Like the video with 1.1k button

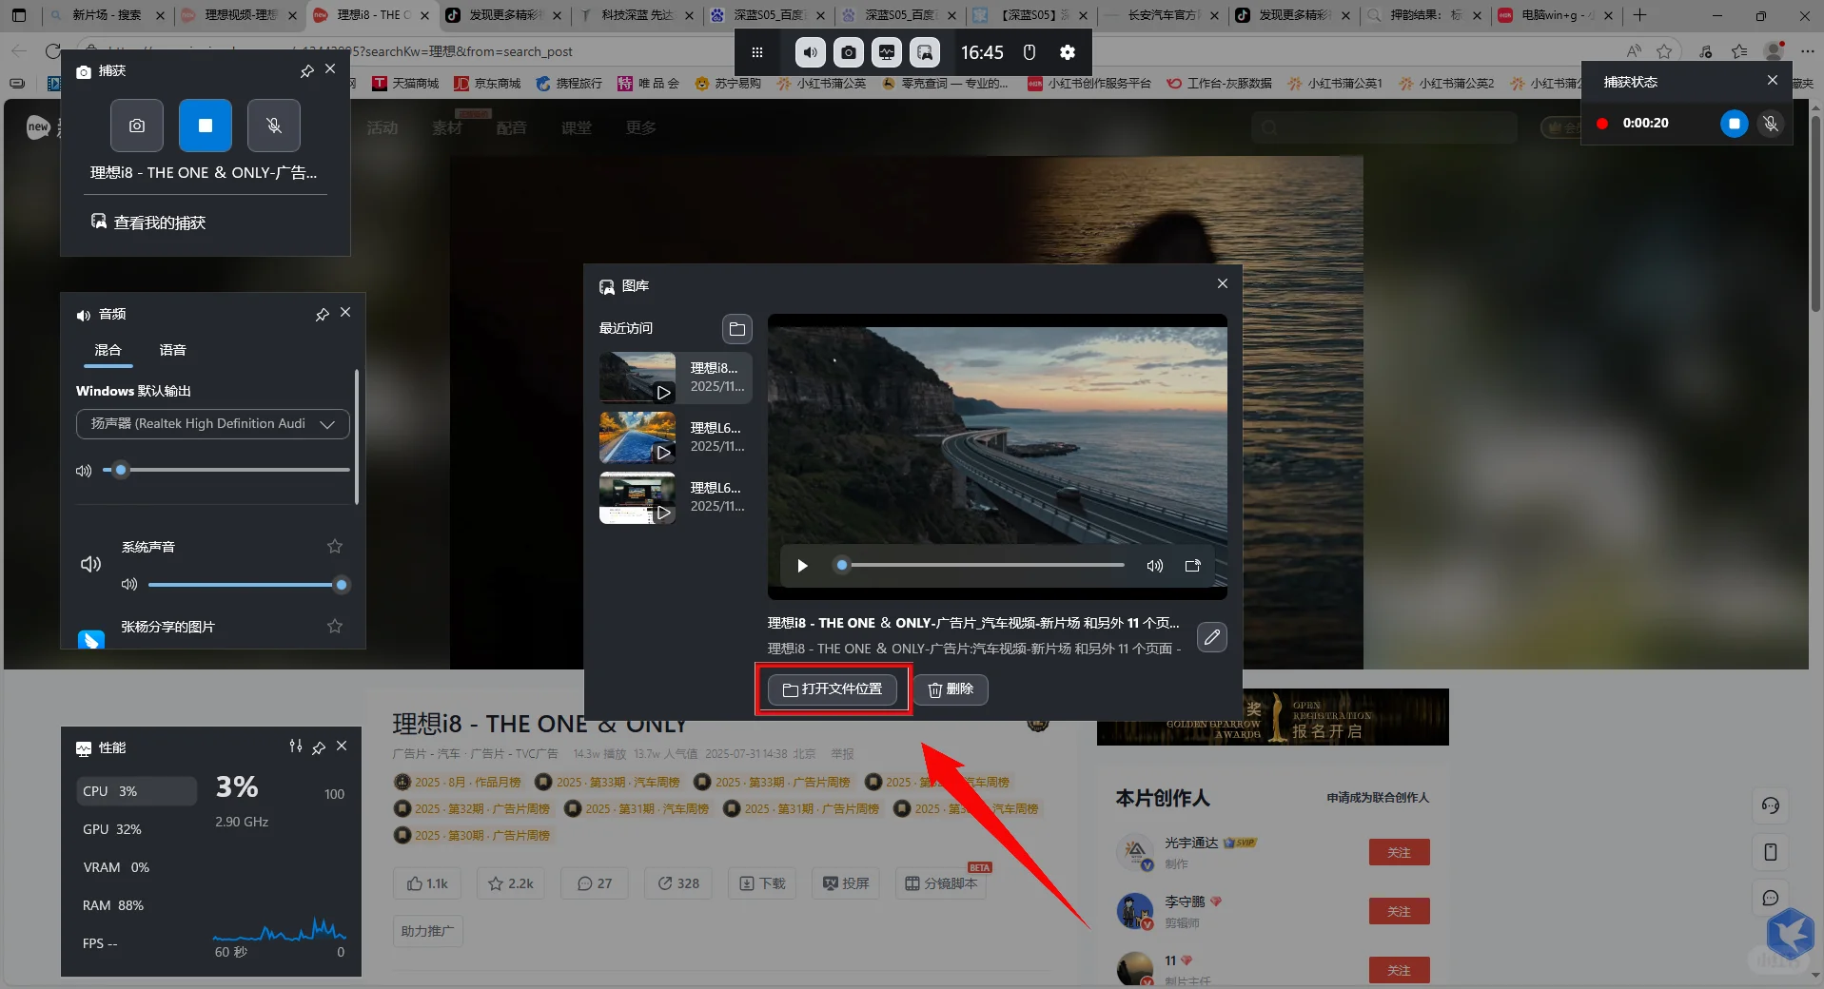[x=426, y=883]
